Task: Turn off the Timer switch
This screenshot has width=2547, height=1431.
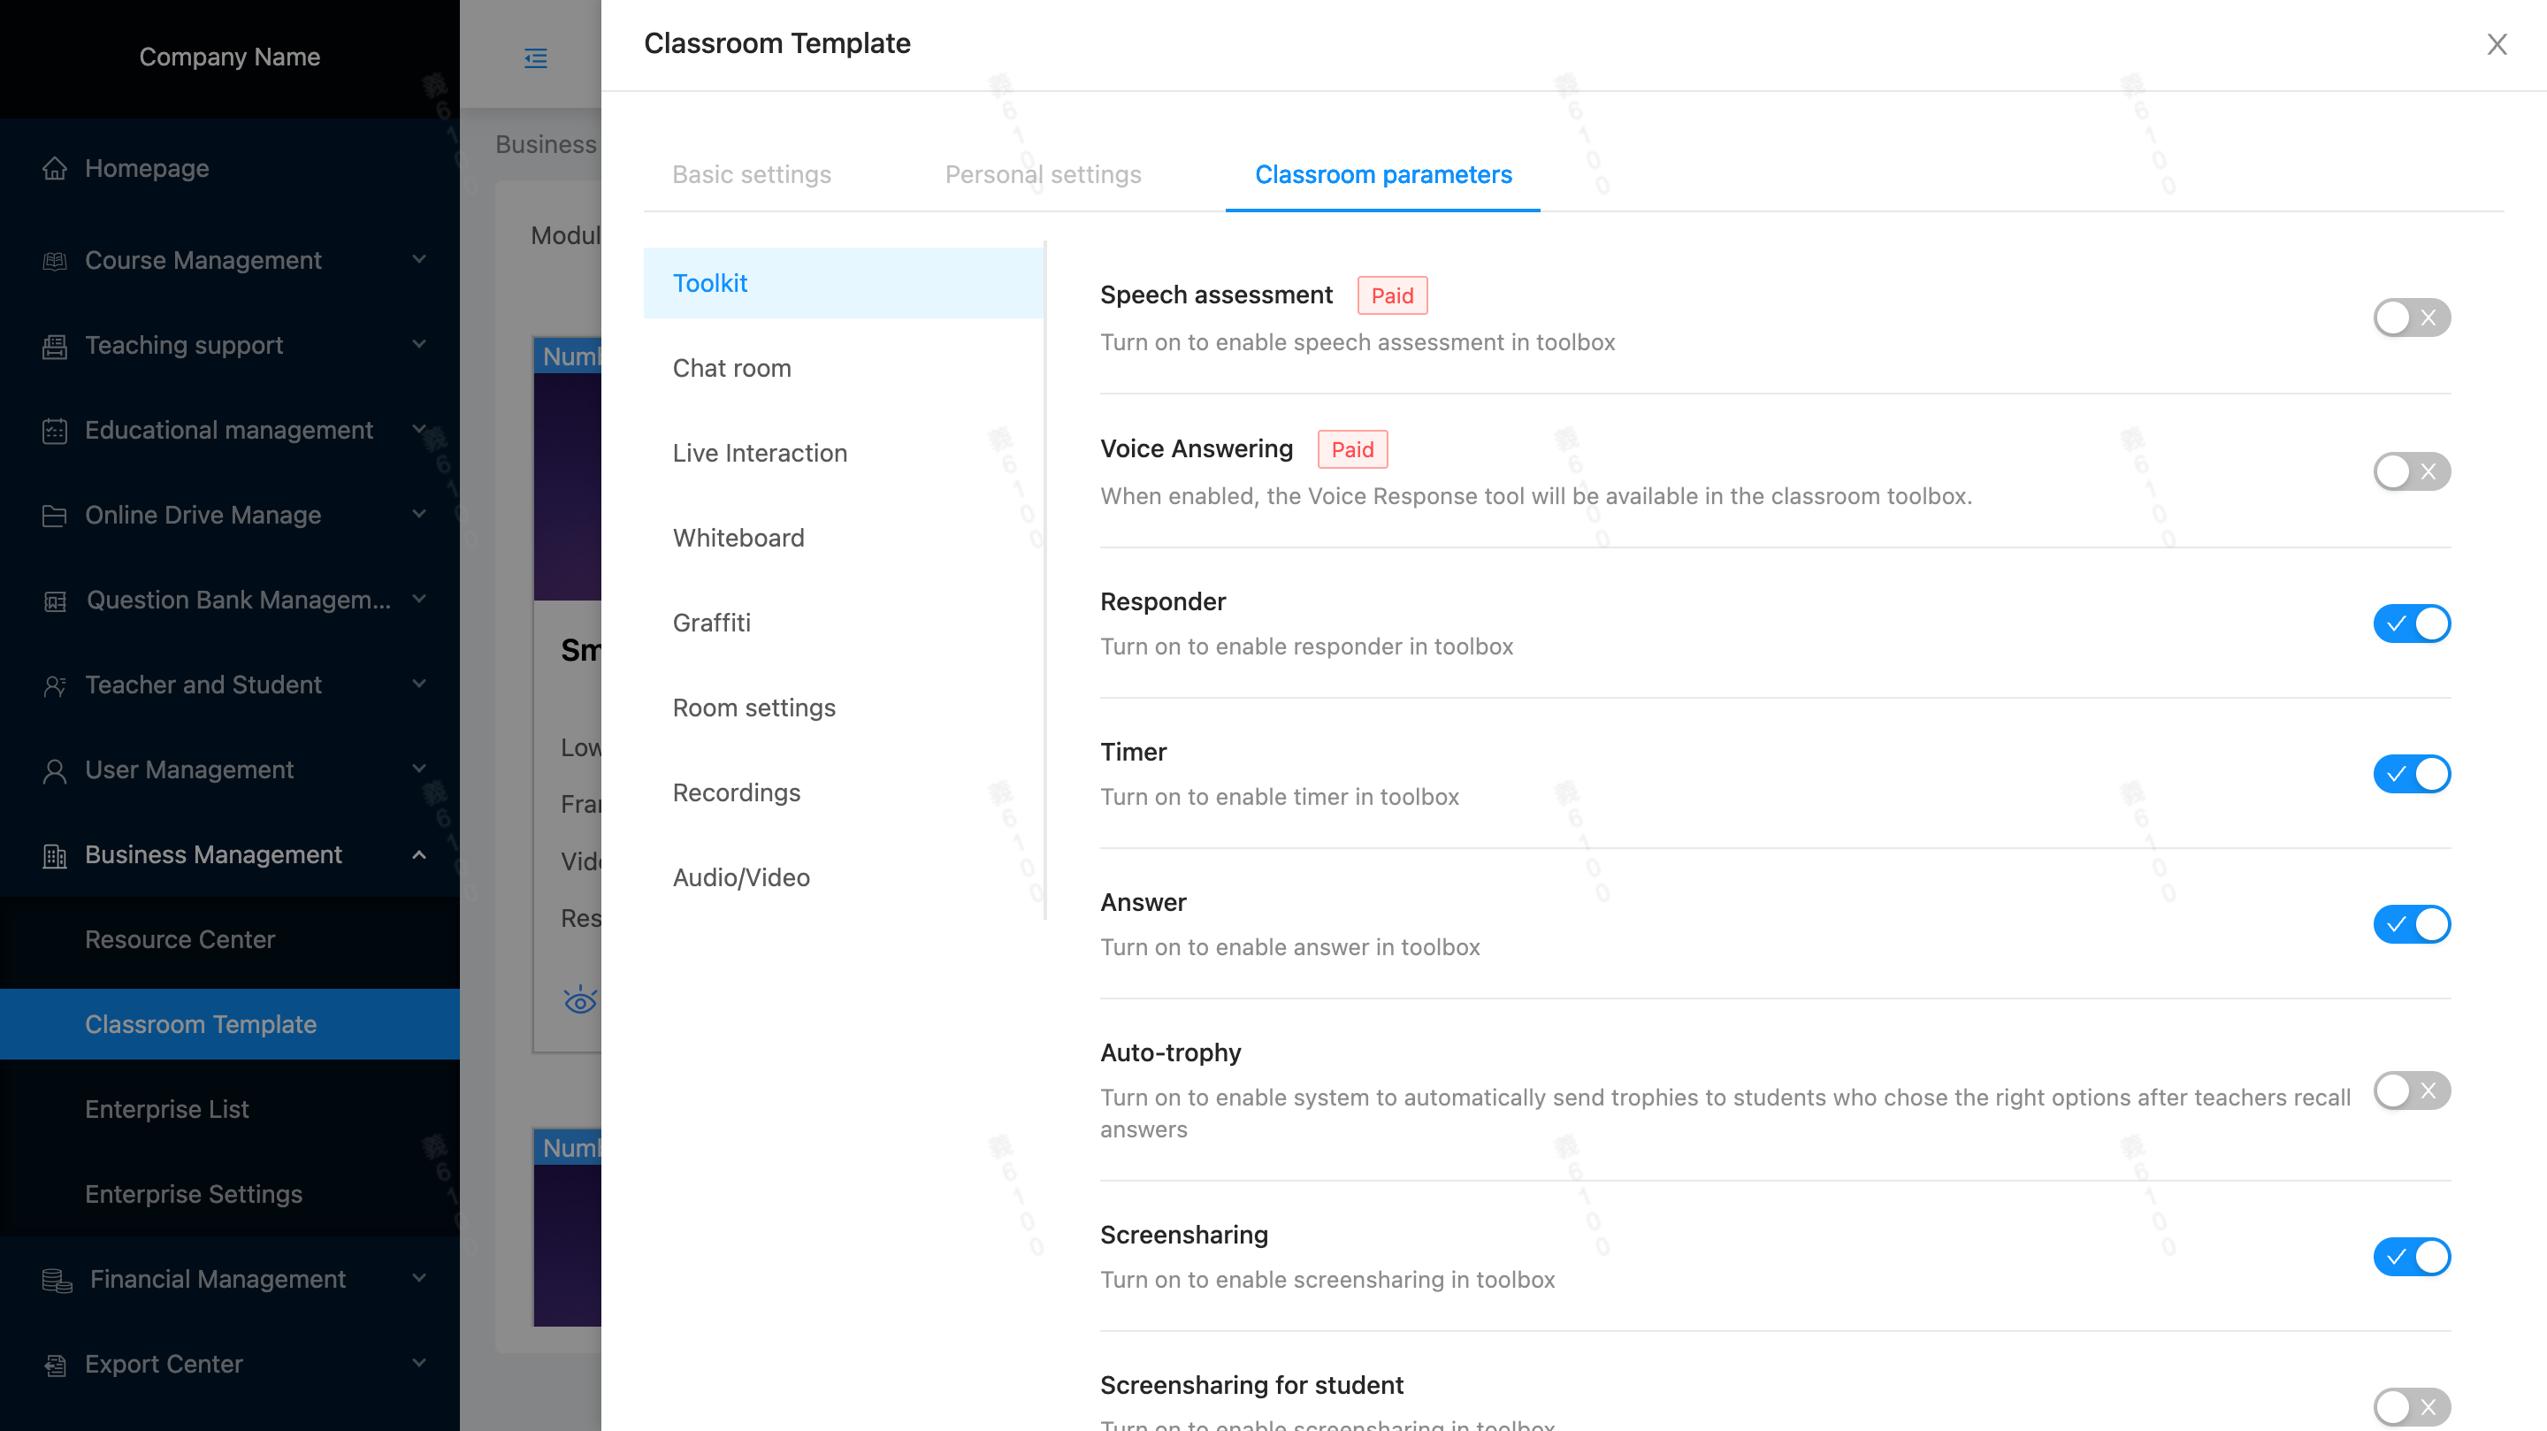Action: click(x=2411, y=773)
